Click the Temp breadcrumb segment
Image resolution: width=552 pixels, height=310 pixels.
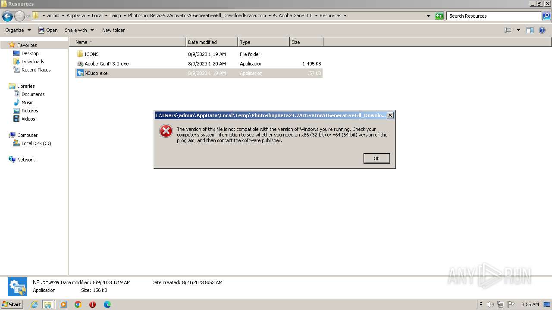(x=115, y=15)
